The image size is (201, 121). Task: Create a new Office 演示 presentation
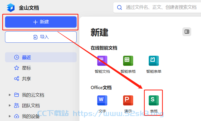coord(128,100)
